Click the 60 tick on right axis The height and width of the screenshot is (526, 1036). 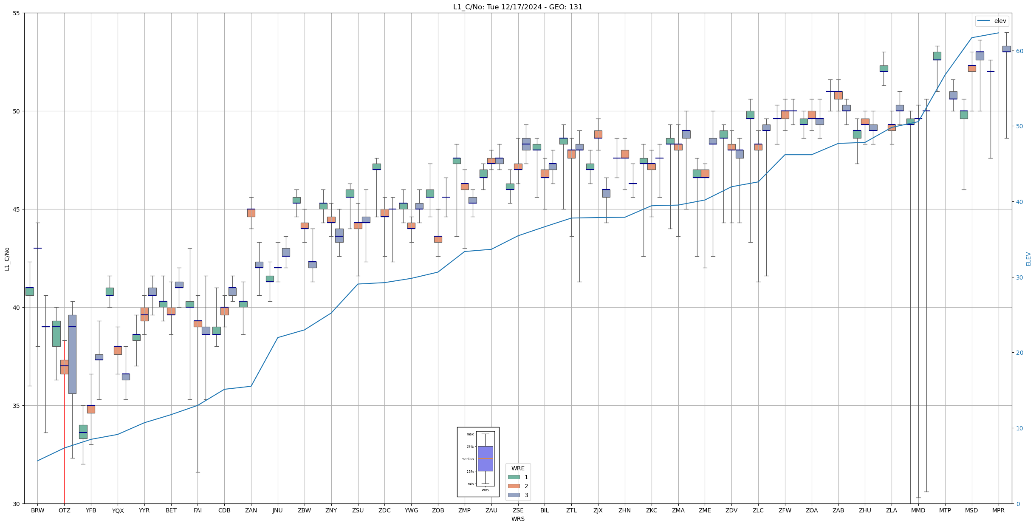tap(1019, 51)
